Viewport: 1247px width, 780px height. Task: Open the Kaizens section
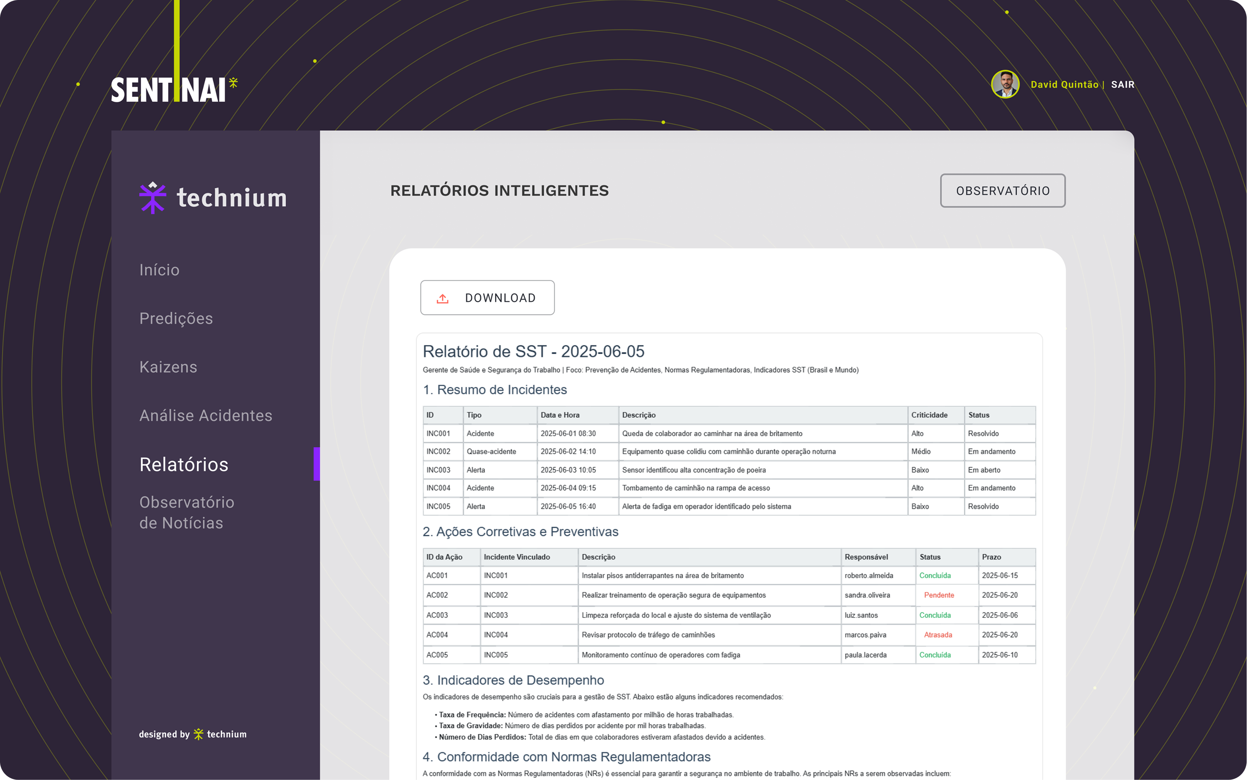[168, 367]
